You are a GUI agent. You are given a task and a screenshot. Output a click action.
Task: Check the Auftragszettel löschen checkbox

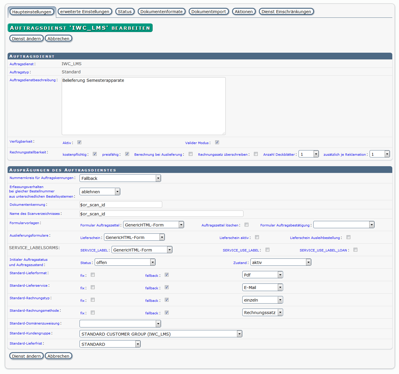[x=246, y=225]
